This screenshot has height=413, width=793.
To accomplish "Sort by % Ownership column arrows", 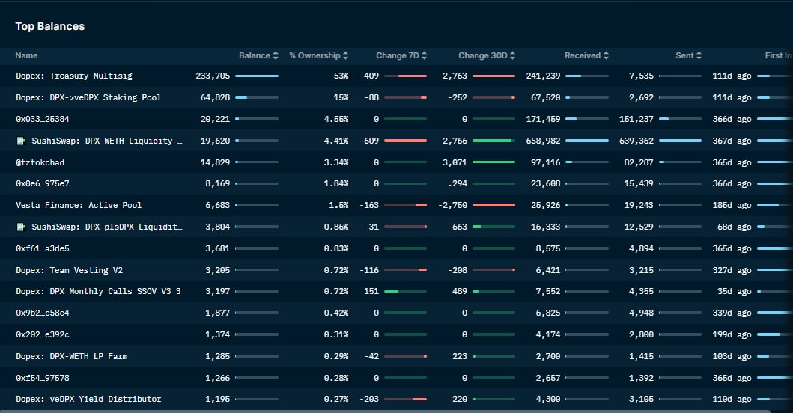I will [345, 55].
